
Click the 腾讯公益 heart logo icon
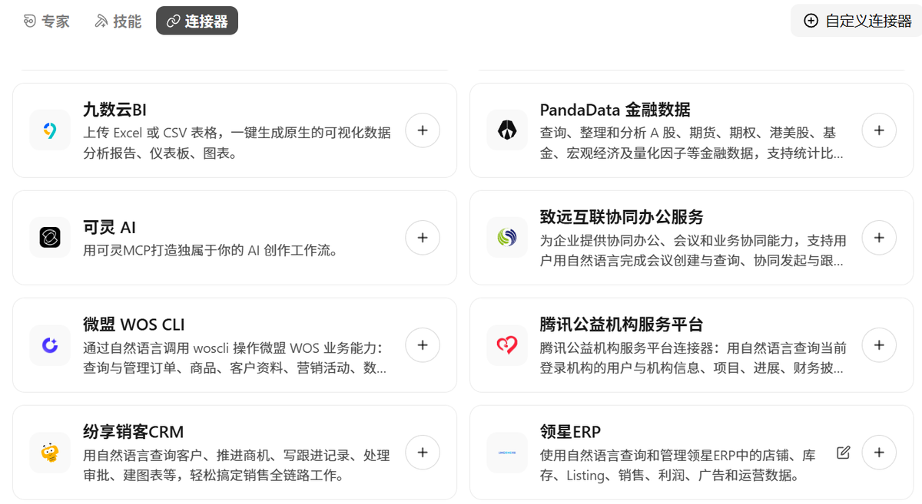coord(507,345)
